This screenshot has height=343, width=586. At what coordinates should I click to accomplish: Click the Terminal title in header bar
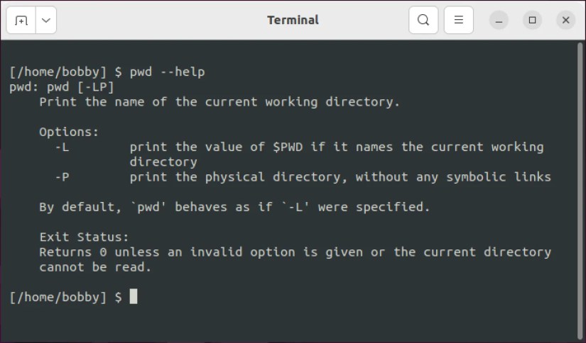[293, 20]
